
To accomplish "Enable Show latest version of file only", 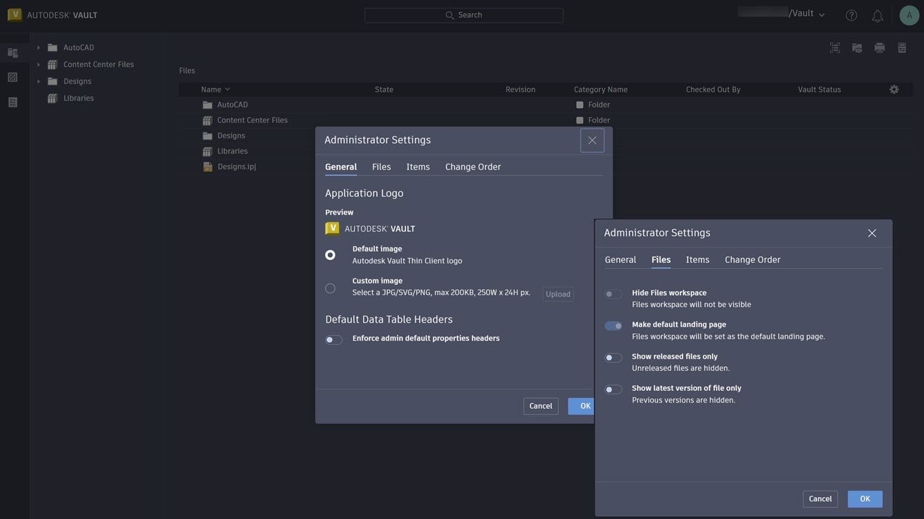I will [x=613, y=390].
